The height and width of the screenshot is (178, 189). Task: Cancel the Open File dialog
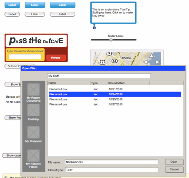click(x=174, y=169)
